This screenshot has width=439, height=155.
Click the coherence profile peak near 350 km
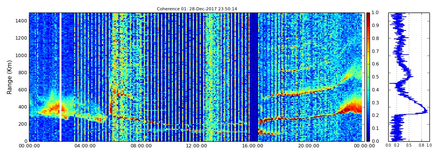click(x=426, y=111)
